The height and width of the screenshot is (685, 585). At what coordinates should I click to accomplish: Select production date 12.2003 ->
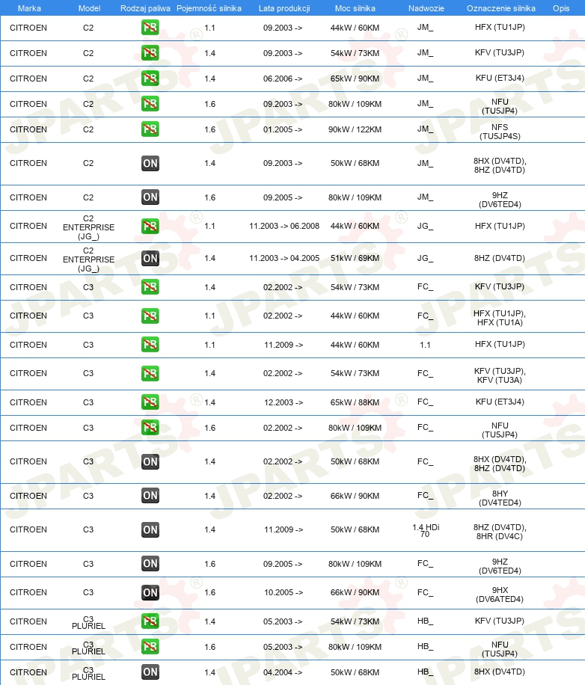283,402
